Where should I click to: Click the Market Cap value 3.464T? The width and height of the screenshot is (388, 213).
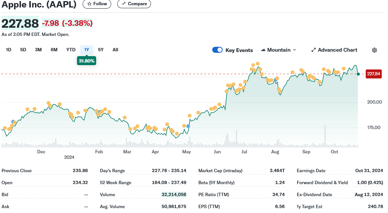click(277, 171)
